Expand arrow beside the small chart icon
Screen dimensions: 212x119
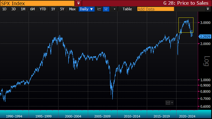tap(172, 103)
